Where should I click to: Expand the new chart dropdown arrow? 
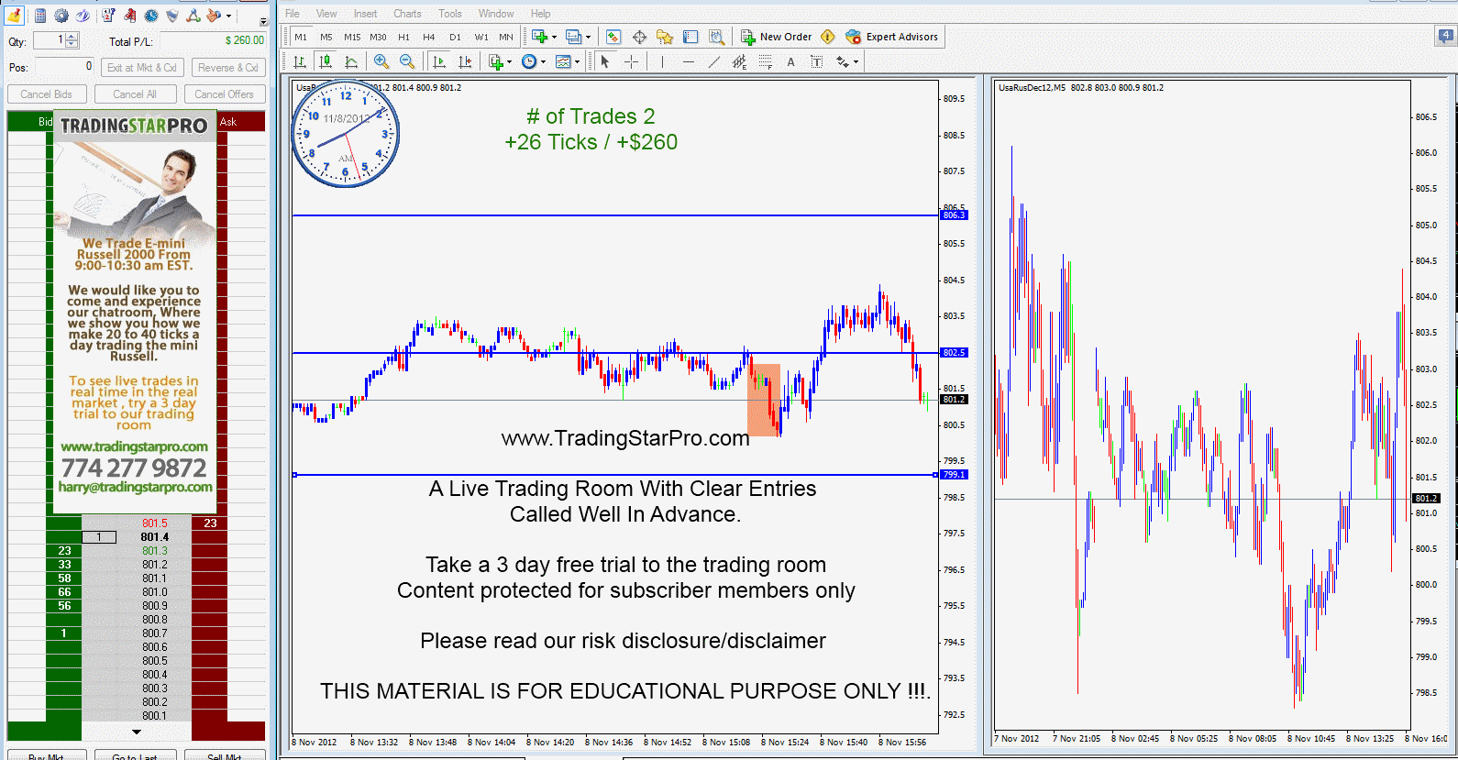pos(554,38)
